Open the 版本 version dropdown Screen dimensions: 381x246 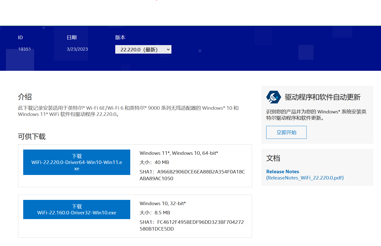[143, 49]
